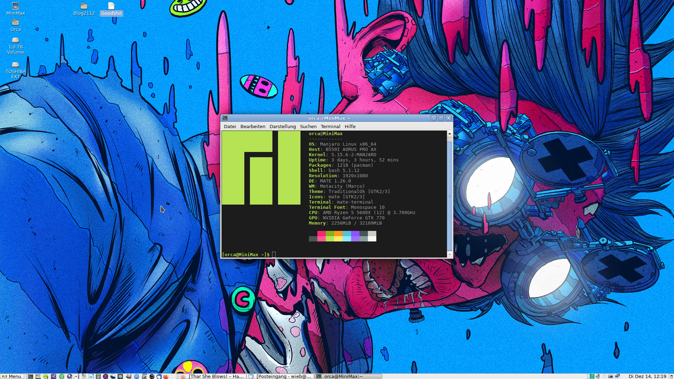
Task: Click the Terminal Font Monospace 10 line
Action: point(346,207)
